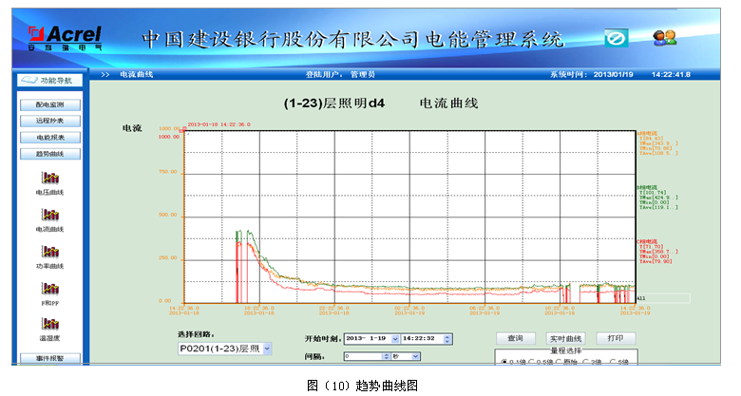Select the 0.1倍 range radio button

tap(504, 362)
